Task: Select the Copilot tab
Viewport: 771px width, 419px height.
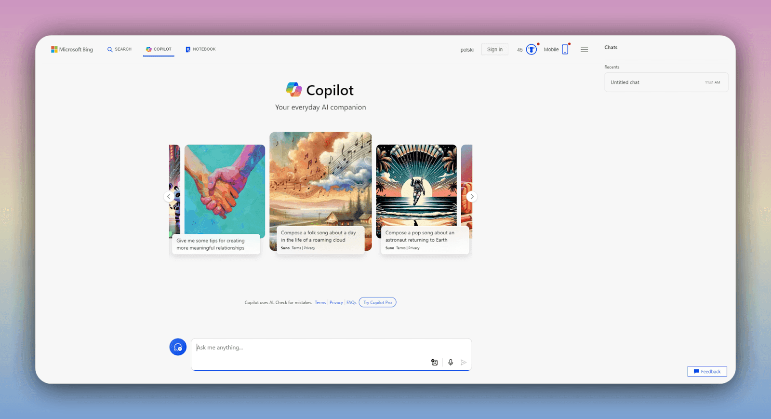Action: 159,49
